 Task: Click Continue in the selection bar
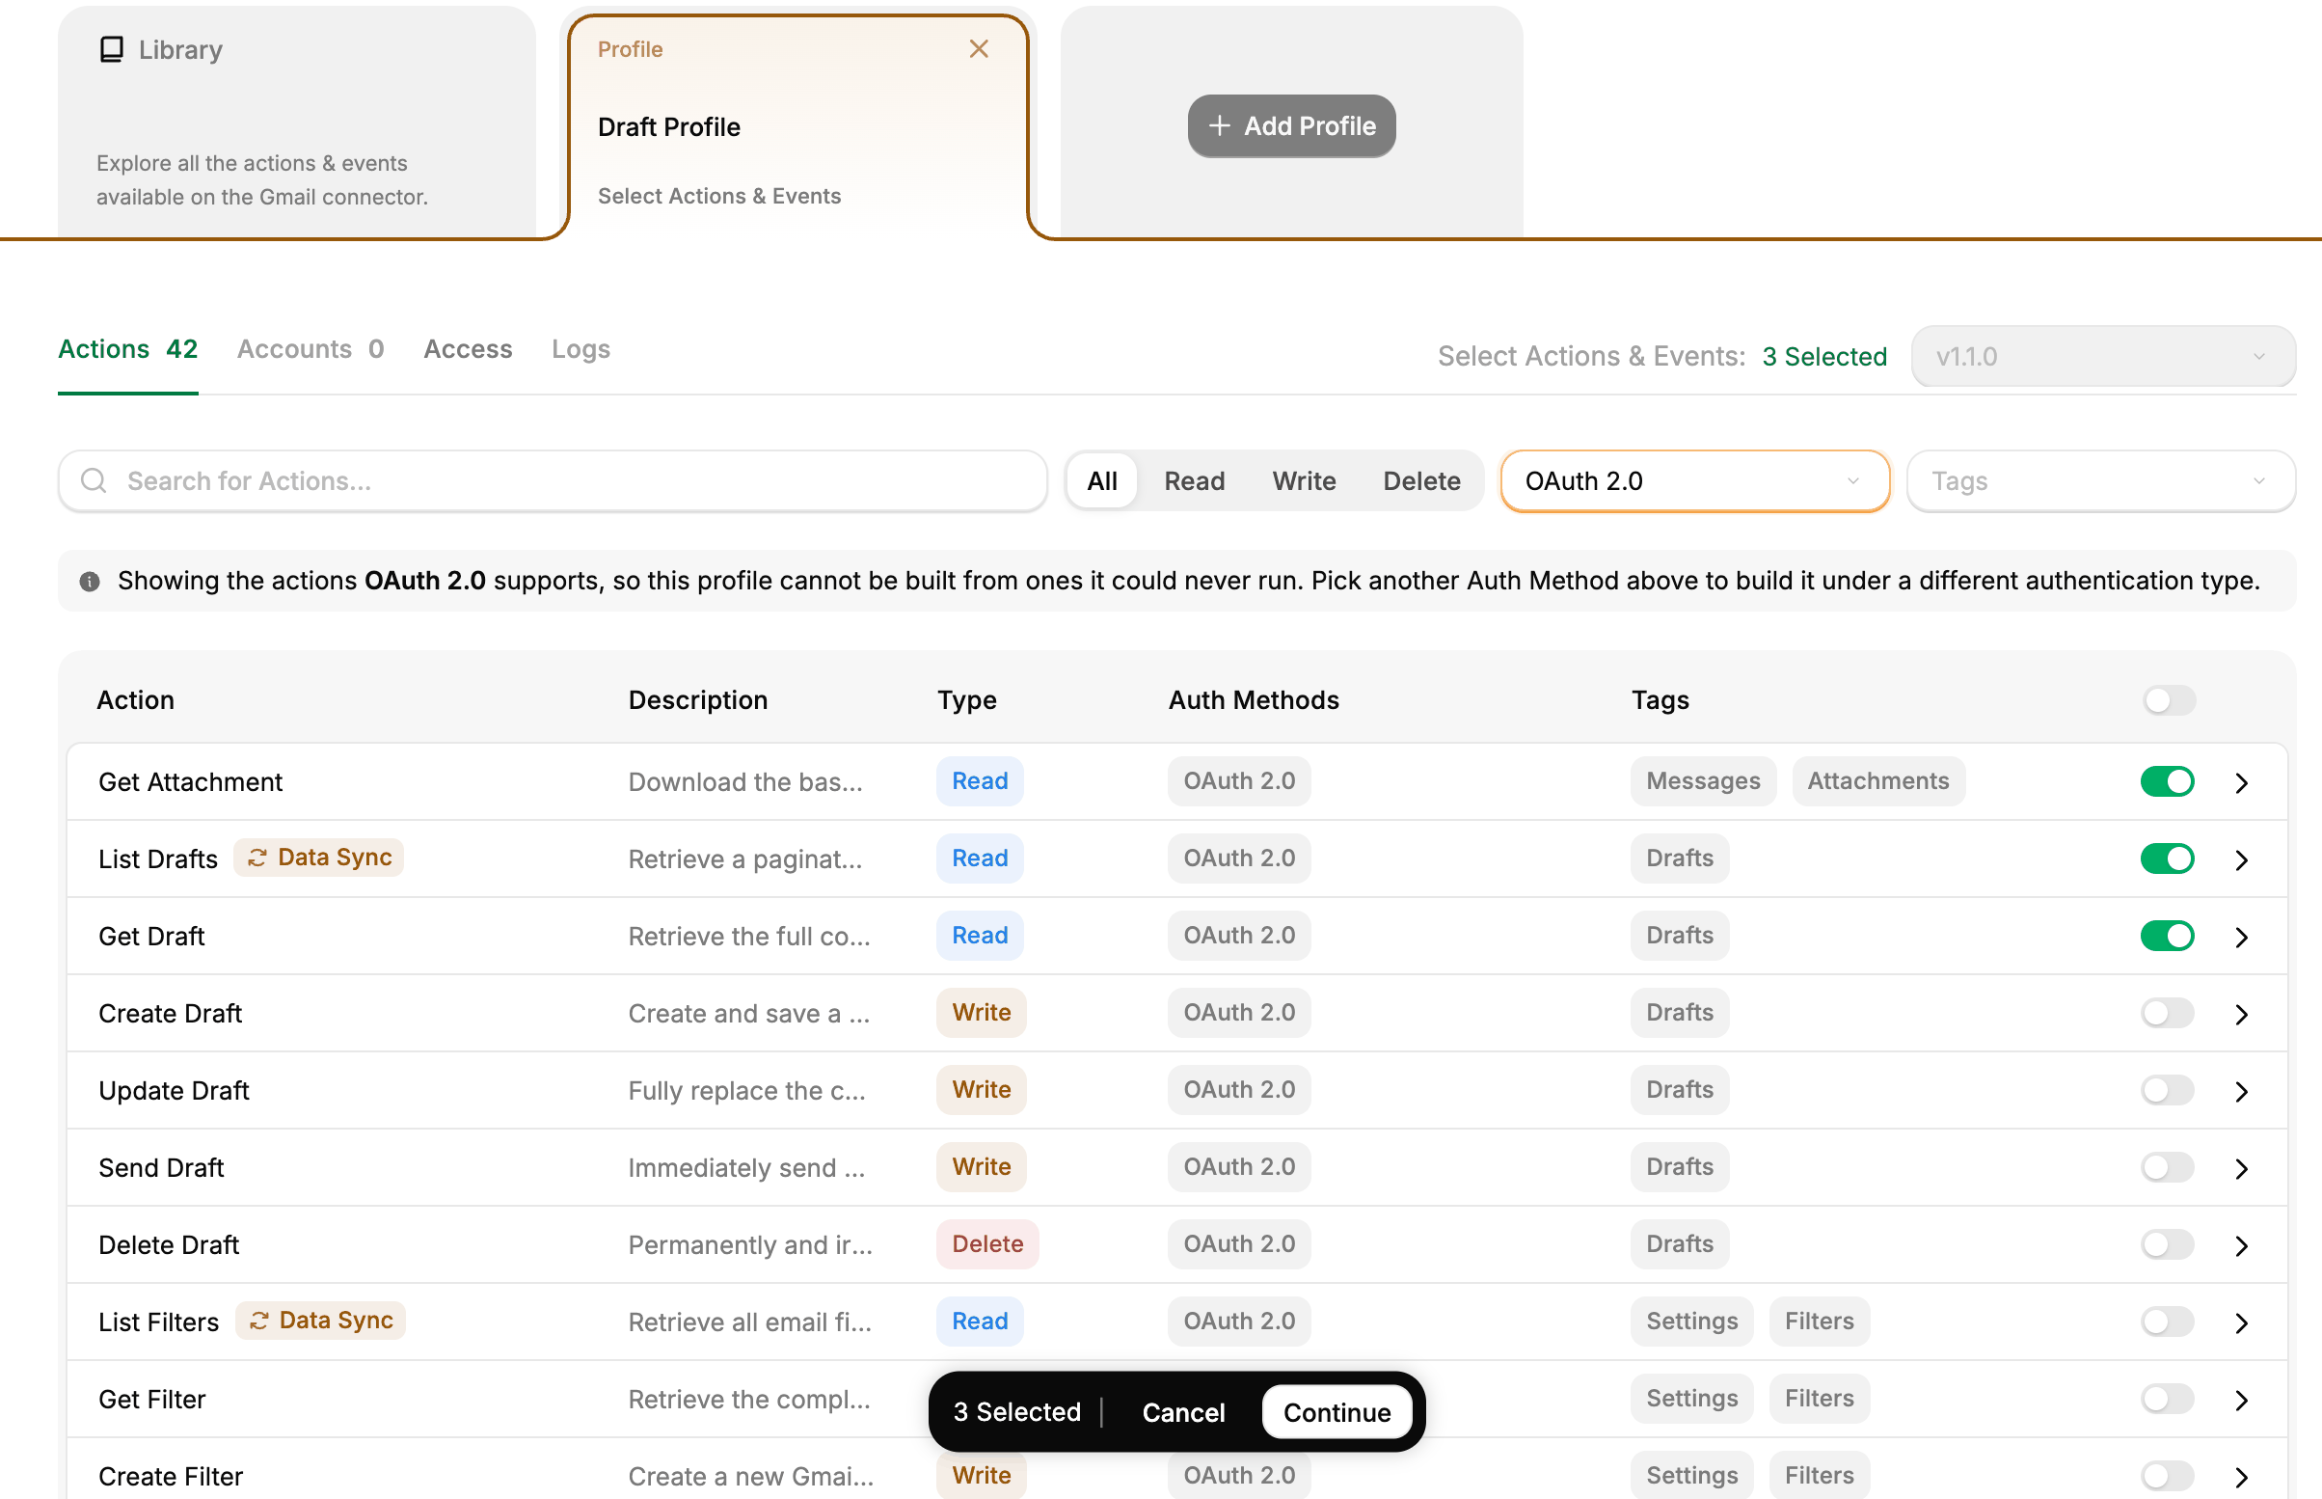click(1336, 1411)
